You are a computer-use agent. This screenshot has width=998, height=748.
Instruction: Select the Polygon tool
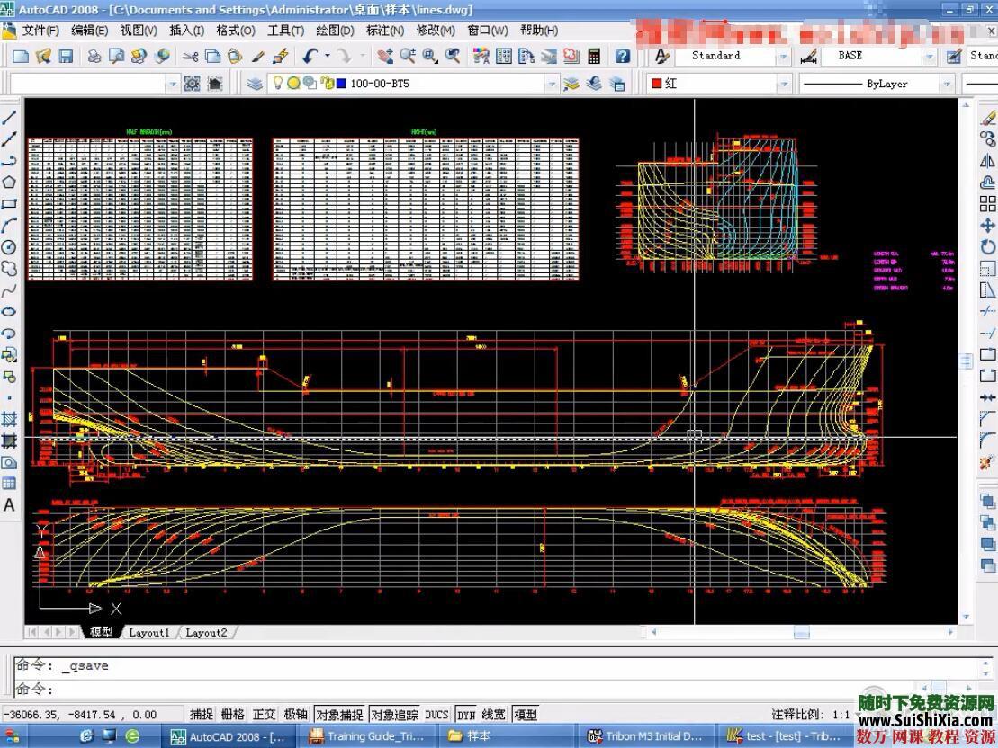[9, 183]
